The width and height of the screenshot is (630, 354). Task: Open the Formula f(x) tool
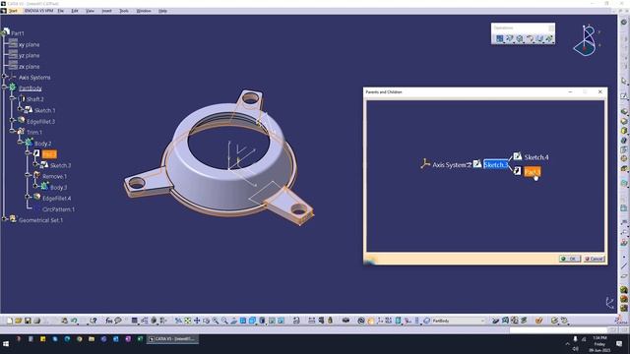pos(109,321)
